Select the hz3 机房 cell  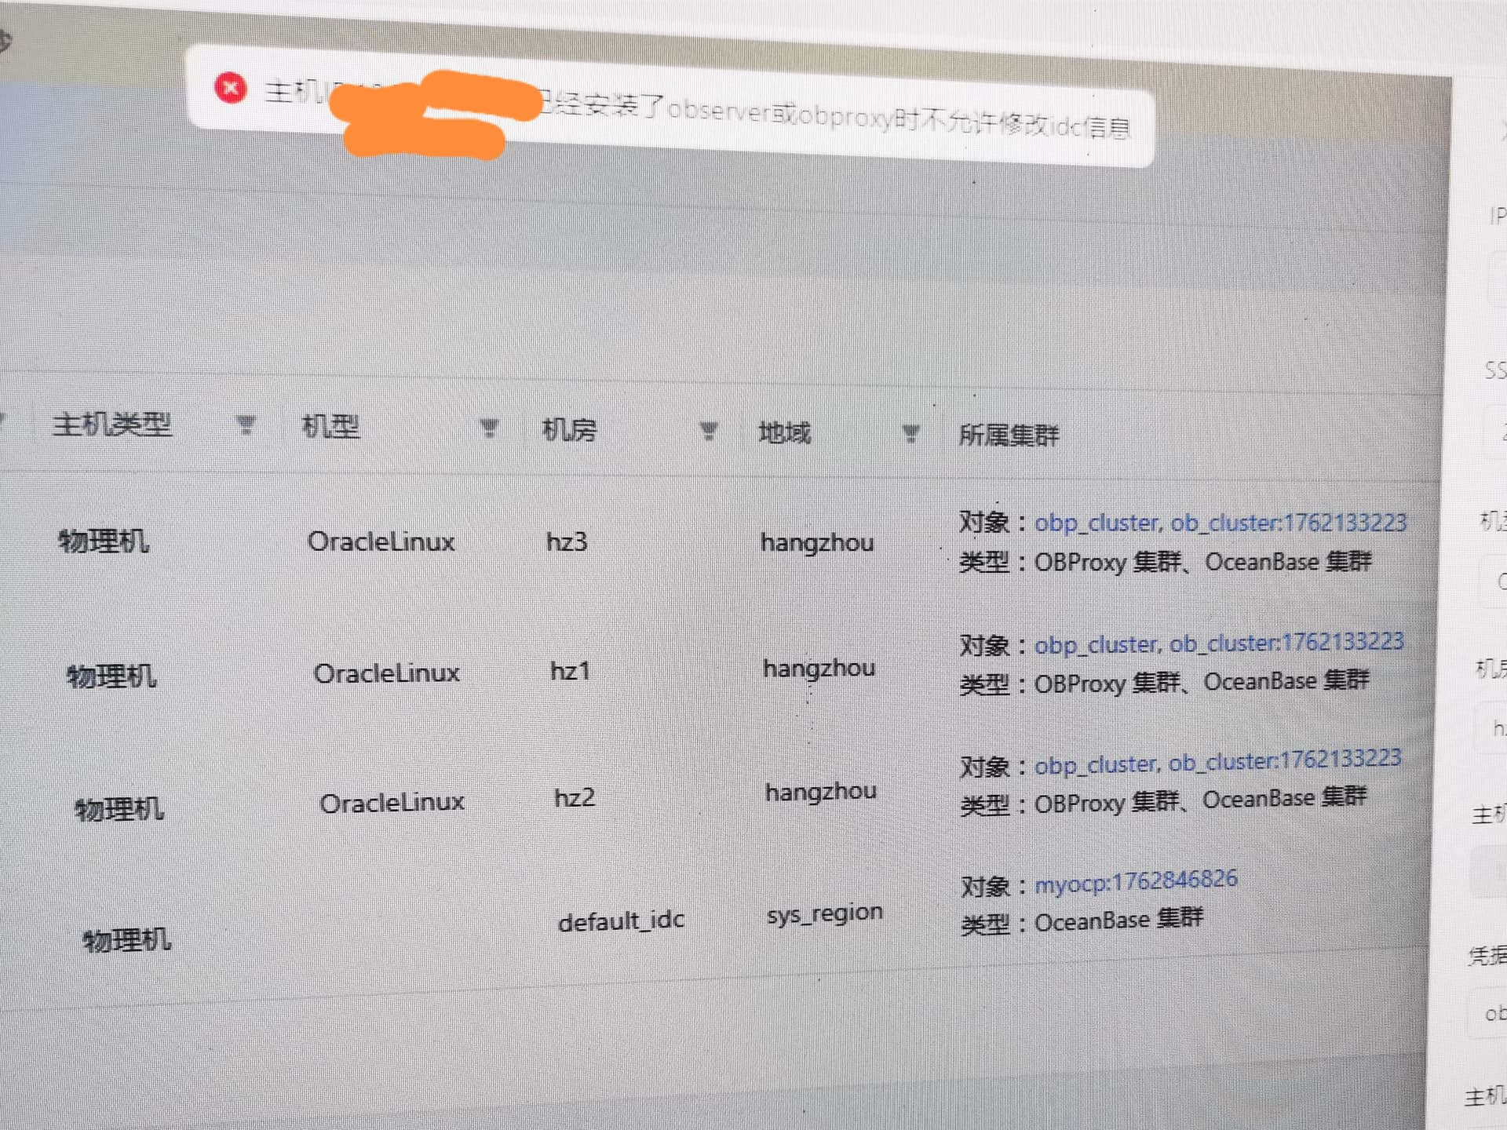567,541
